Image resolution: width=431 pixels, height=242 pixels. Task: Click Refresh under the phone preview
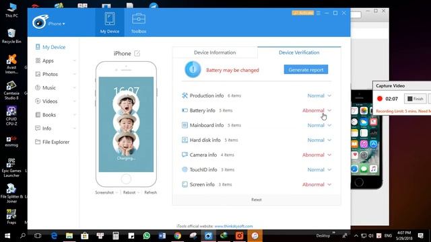click(151, 193)
